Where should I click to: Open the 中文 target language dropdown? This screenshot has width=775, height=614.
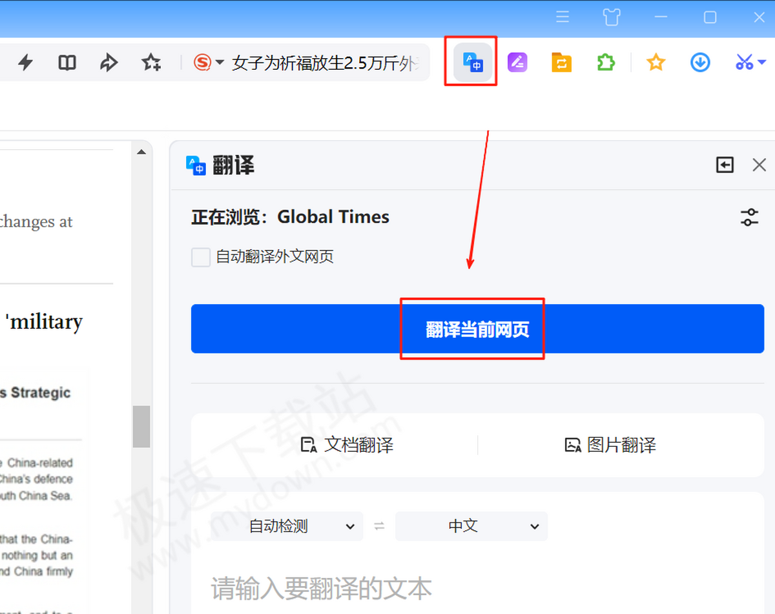[x=471, y=526]
